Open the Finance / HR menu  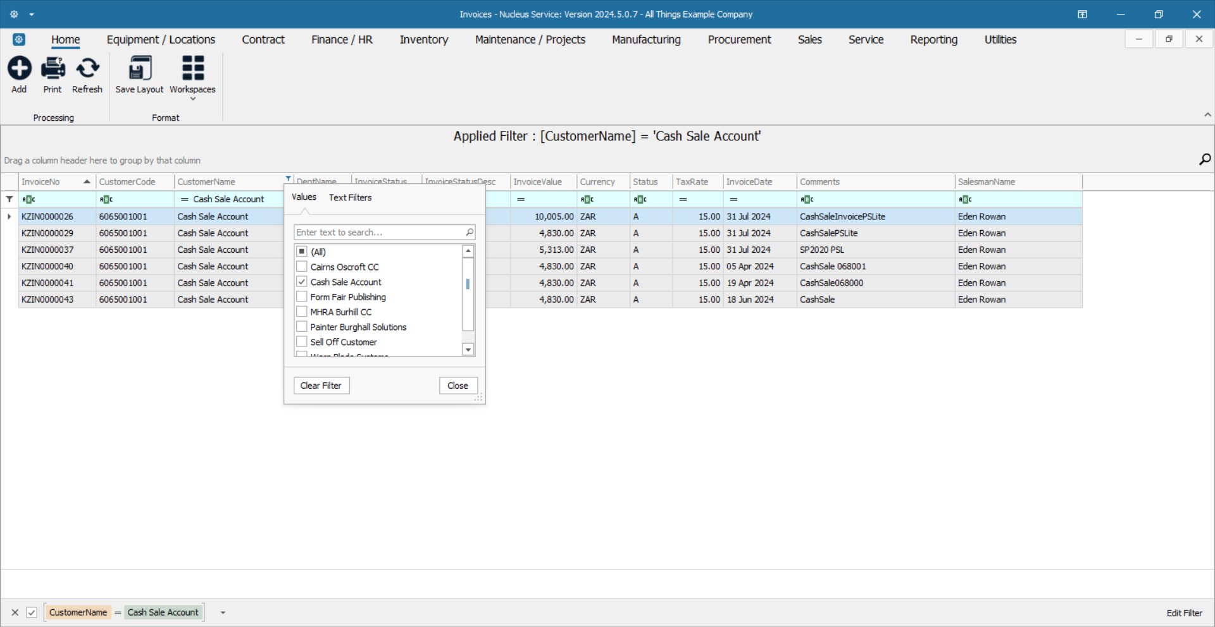342,40
